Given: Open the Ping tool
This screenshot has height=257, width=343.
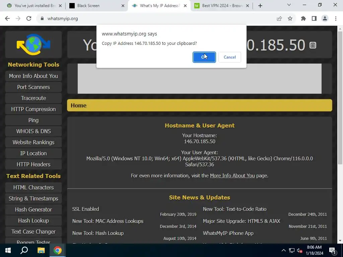Looking at the screenshot, I should (33, 120).
